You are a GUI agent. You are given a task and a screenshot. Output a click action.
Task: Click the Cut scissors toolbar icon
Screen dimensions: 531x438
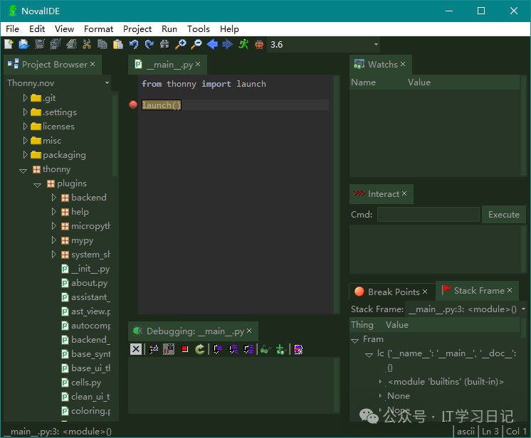[87, 44]
